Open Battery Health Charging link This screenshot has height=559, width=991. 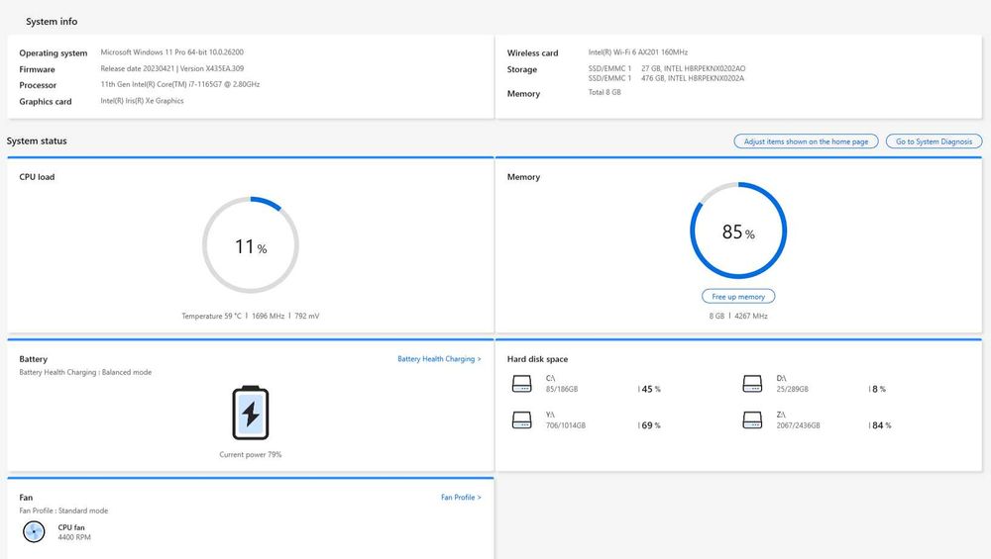click(x=439, y=359)
